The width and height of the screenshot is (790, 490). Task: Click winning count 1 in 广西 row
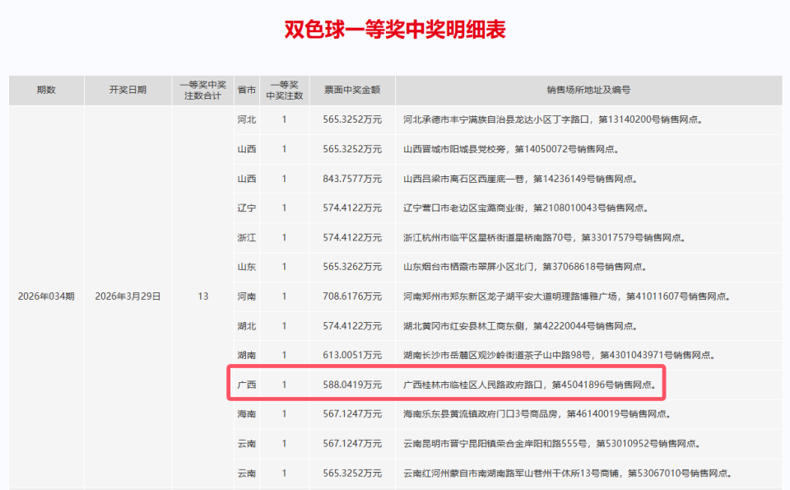tap(284, 385)
